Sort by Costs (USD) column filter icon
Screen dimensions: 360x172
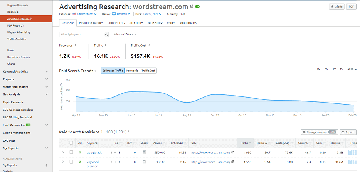tap(291, 143)
